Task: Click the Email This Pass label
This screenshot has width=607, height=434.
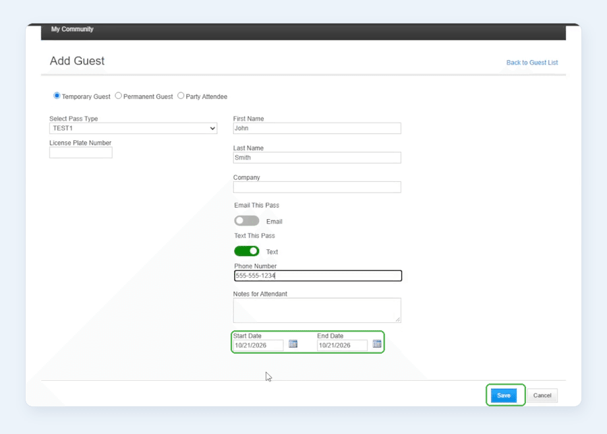Action: [257, 206]
